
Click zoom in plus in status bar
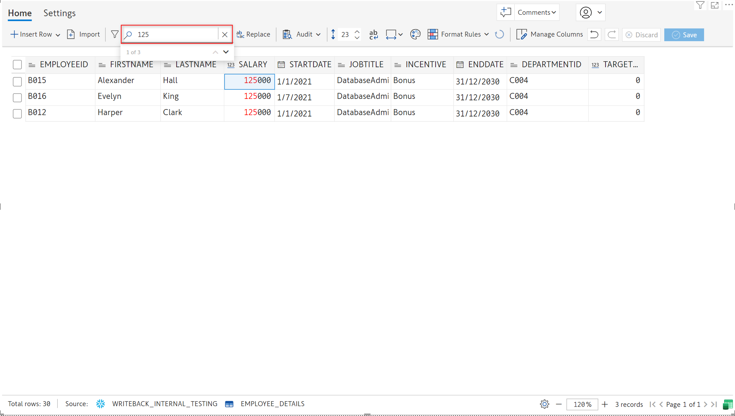[605, 404]
